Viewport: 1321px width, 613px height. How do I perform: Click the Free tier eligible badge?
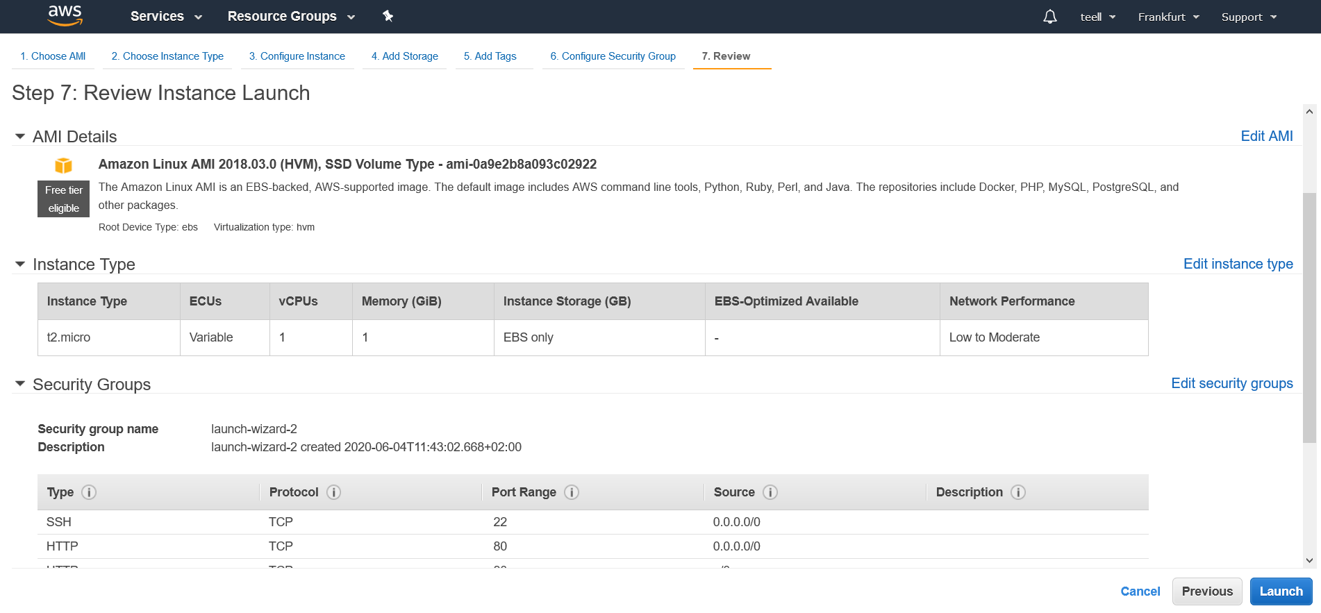(x=63, y=199)
